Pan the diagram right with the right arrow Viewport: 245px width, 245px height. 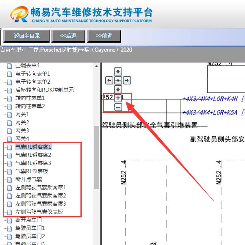pyautogui.click(x=127, y=80)
